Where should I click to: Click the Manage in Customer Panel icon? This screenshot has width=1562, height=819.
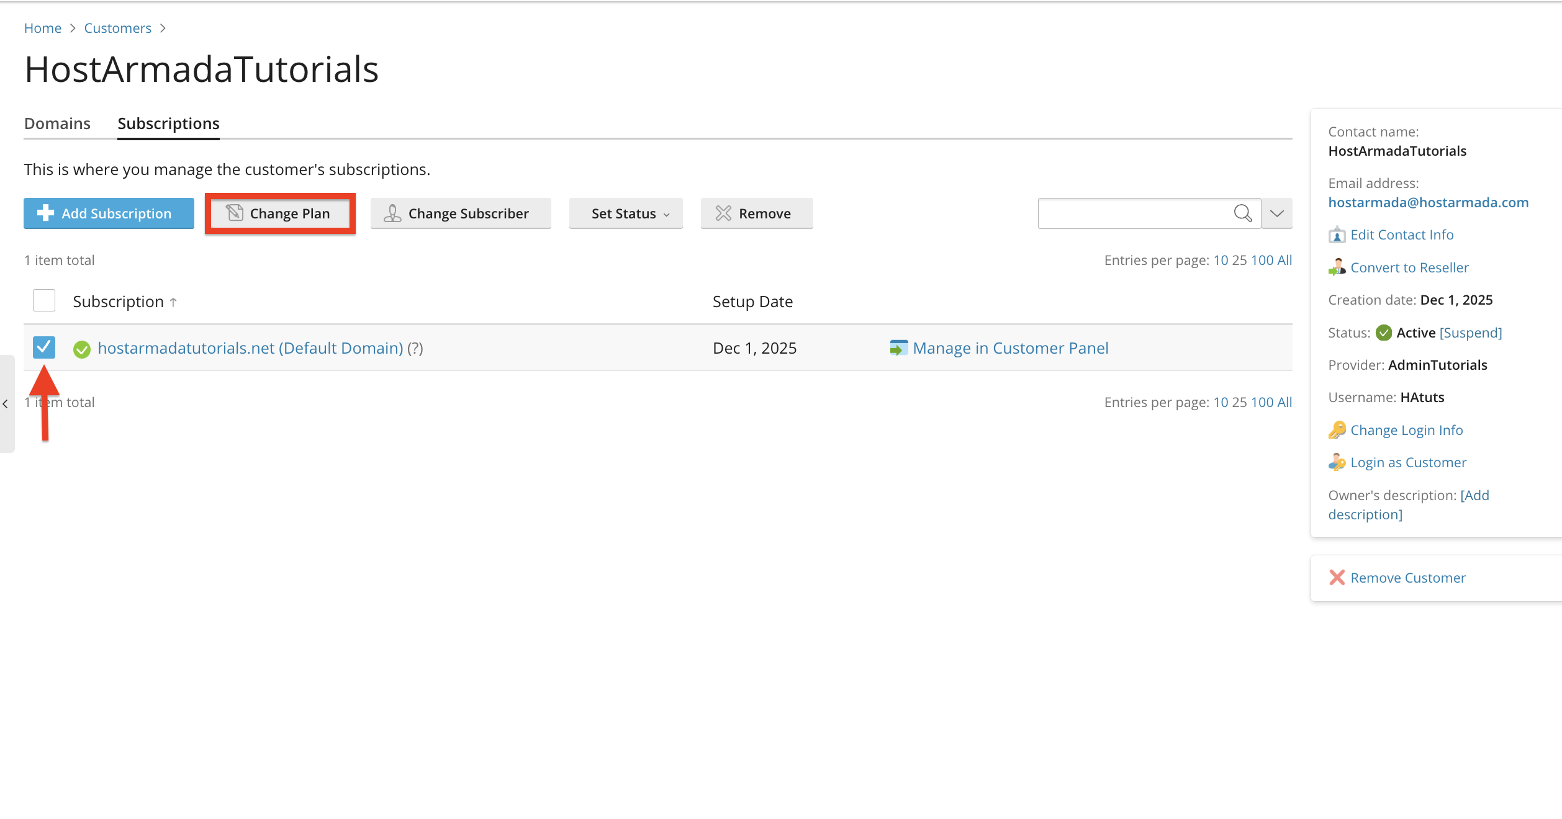point(898,348)
